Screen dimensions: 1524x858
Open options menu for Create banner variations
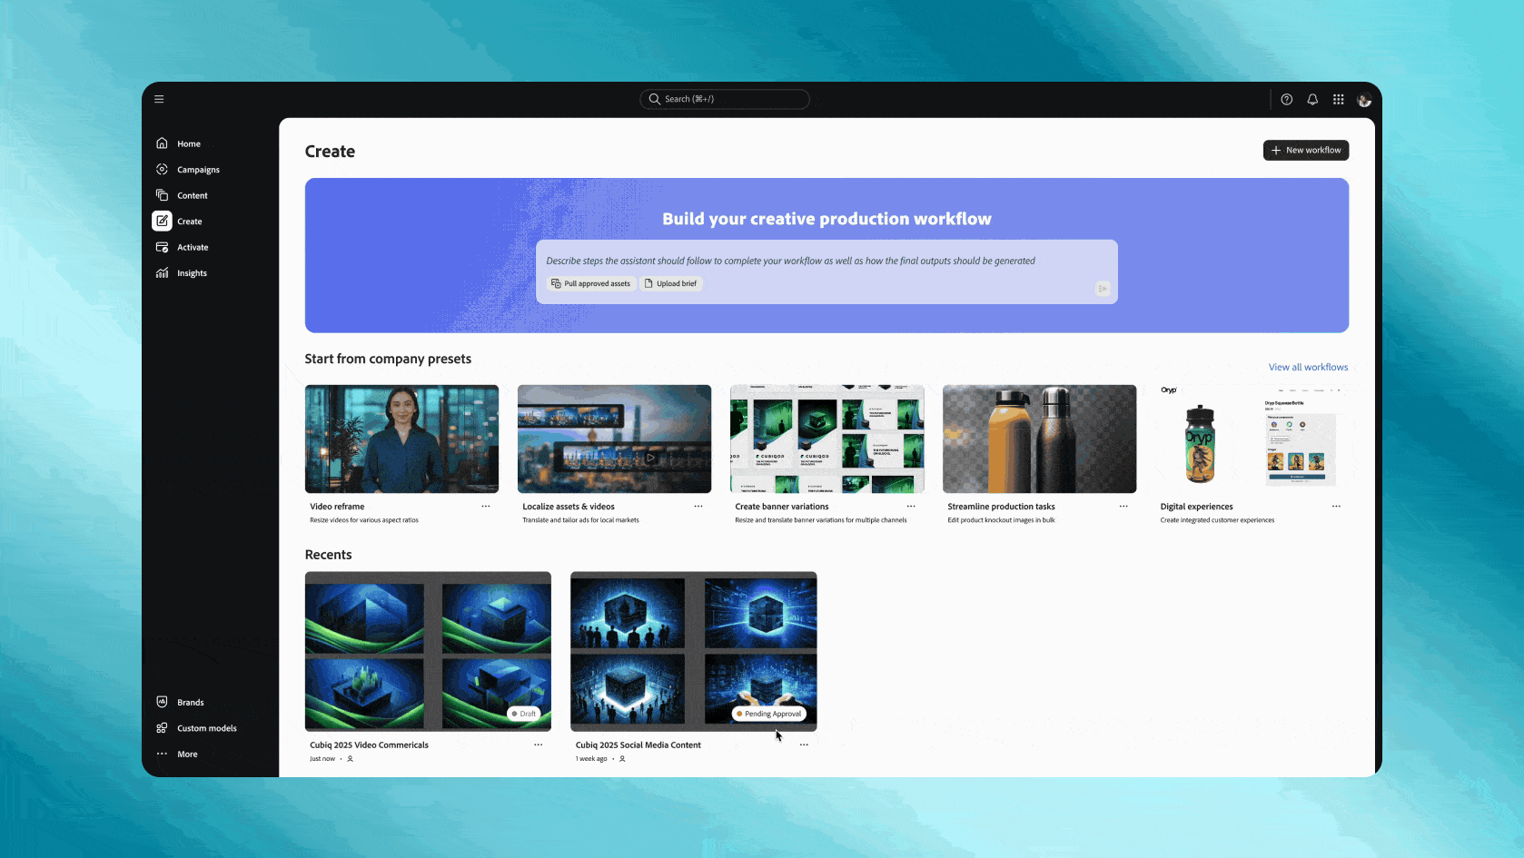[x=911, y=507]
